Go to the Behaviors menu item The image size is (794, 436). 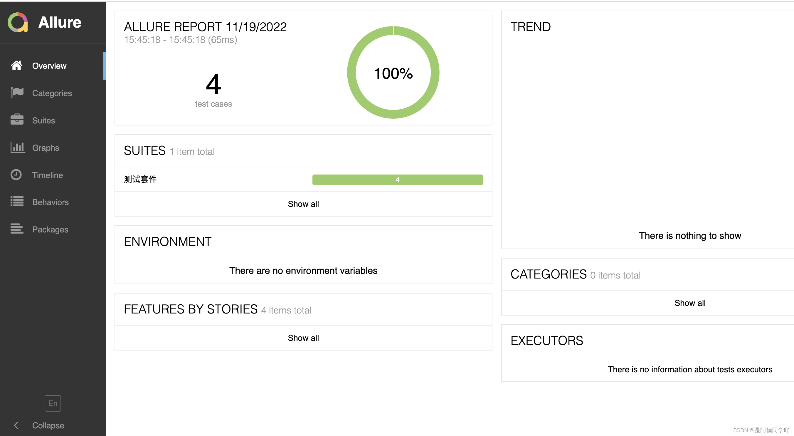pos(50,202)
